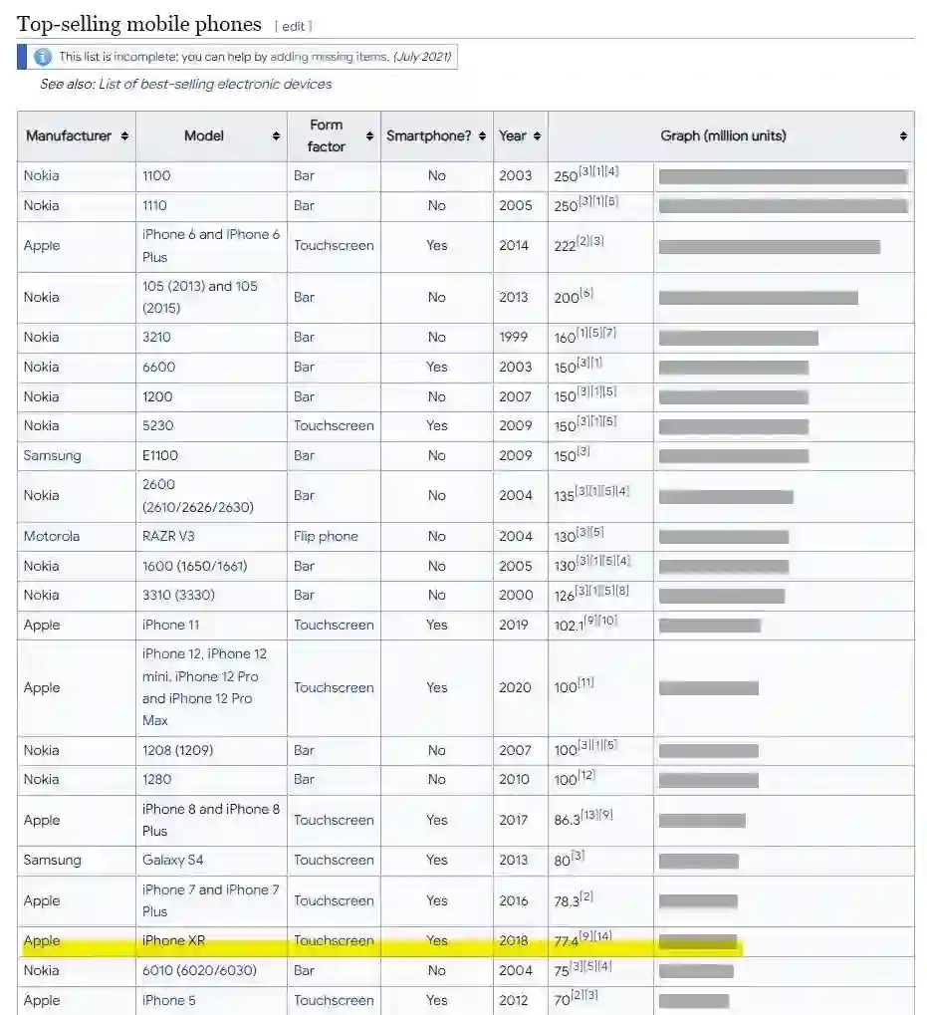The image size is (927, 1015).
Task: Open the Samsung E1100 model link
Action: pyautogui.click(x=159, y=456)
